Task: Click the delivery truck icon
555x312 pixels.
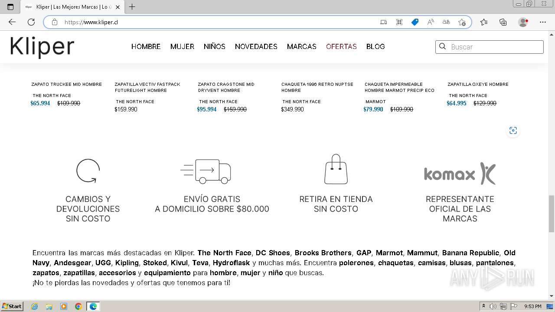Action: tap(206, 172)
